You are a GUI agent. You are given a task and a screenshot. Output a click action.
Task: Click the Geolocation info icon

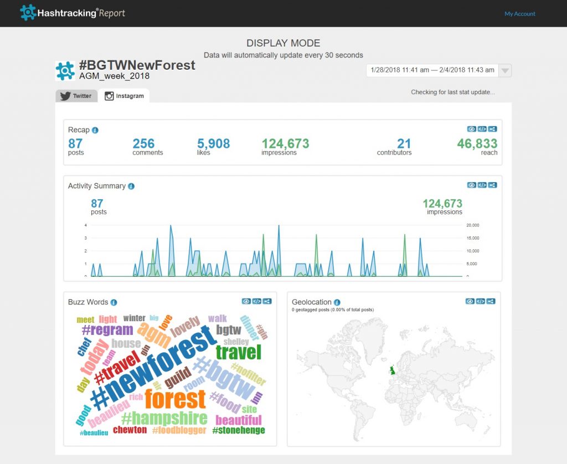pos(337,302)
